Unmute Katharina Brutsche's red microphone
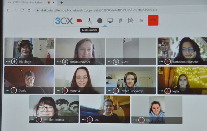The height and width of the screenshot is (131, 207). [x=167, y=62]
